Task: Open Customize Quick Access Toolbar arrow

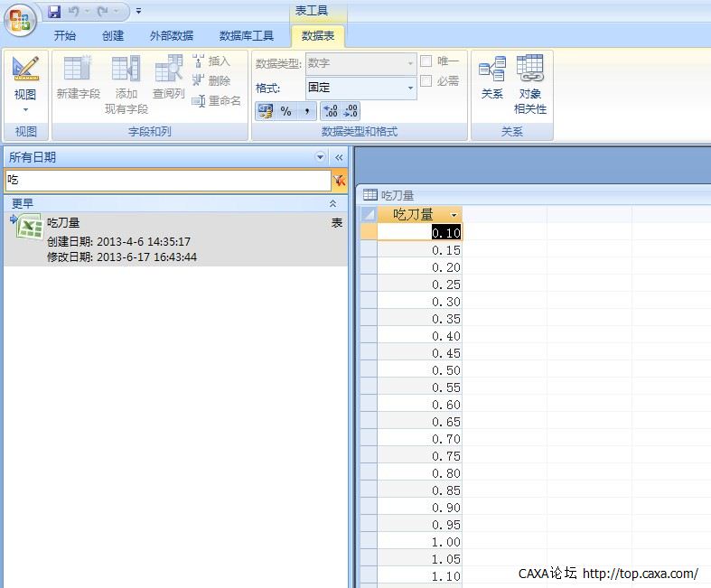Action: (139, 12)
